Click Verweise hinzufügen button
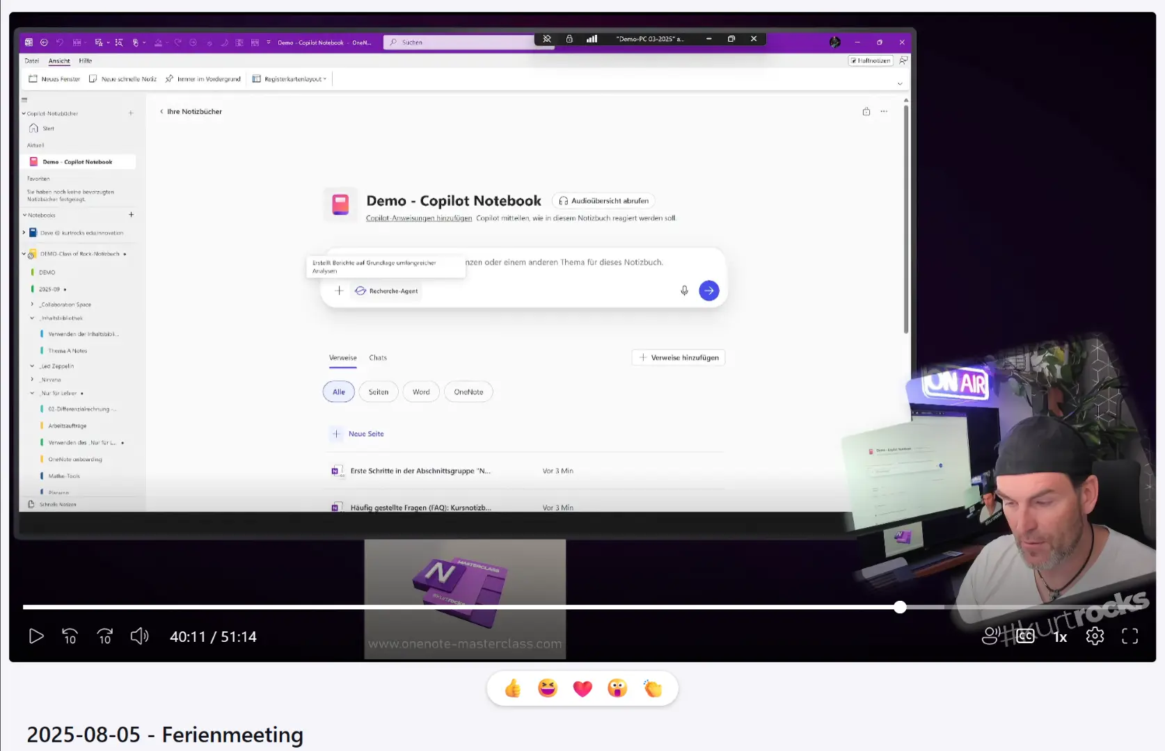 [679, 358]
